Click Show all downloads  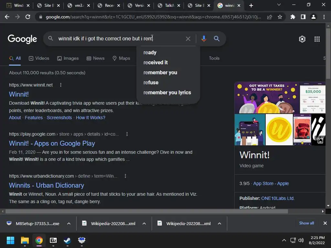(x=306, y=223)
